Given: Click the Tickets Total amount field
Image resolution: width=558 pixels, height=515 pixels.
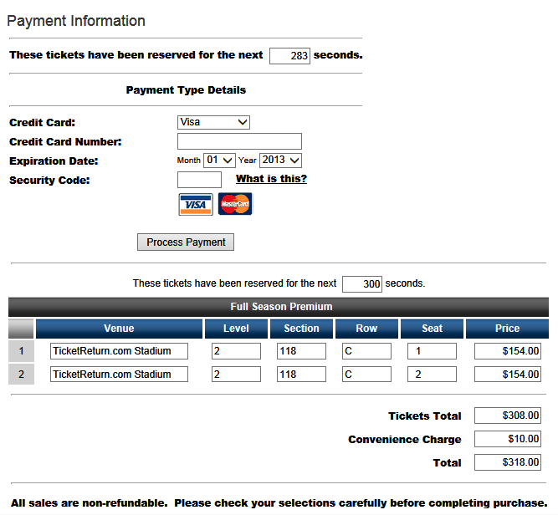Looking at the screenshot, I should click(x=507, y=416).
